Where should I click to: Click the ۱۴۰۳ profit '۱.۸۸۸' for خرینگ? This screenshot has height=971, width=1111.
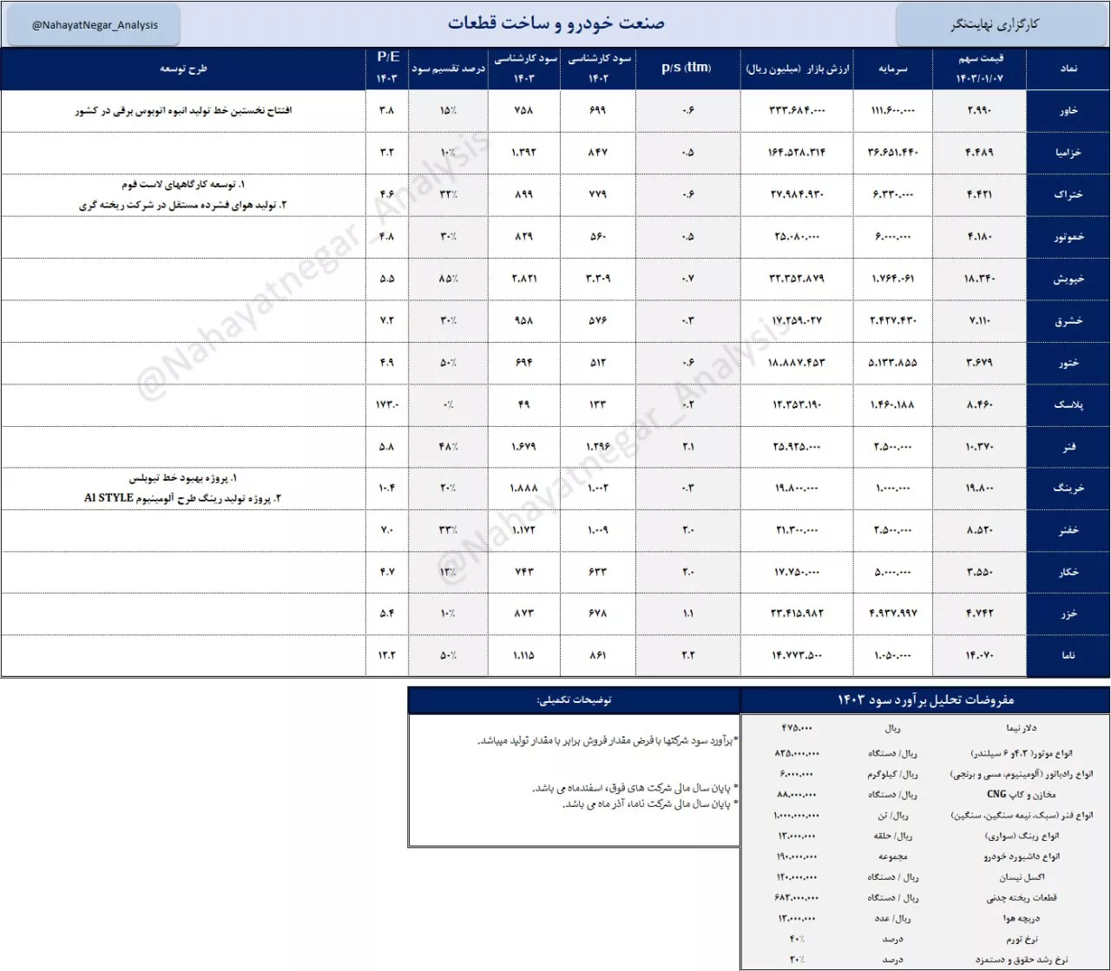coord(524,488)
